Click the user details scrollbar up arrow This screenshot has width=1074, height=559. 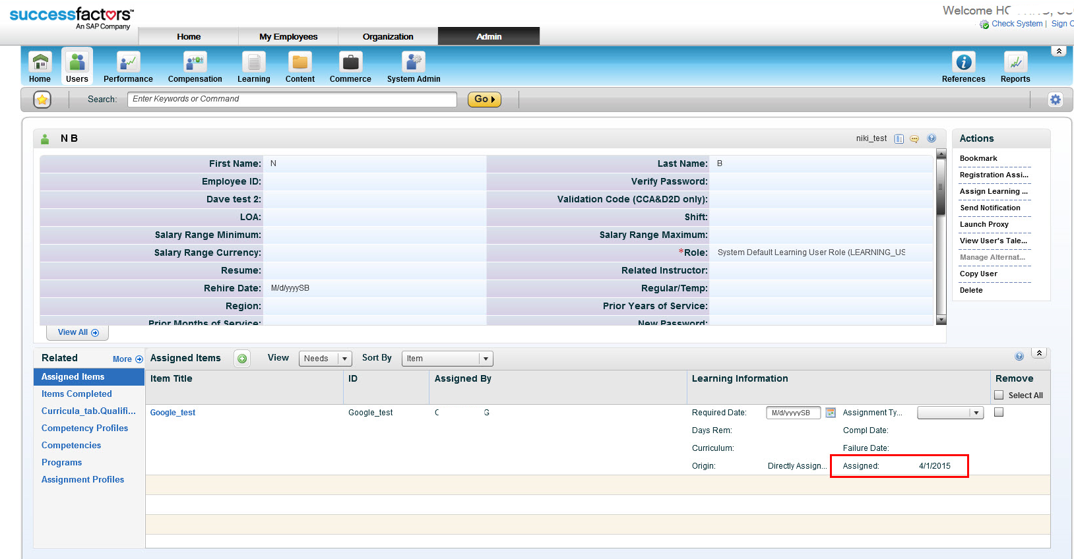[941, 154]
